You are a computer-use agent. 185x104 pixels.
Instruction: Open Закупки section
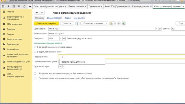click(x=10, y=34)
